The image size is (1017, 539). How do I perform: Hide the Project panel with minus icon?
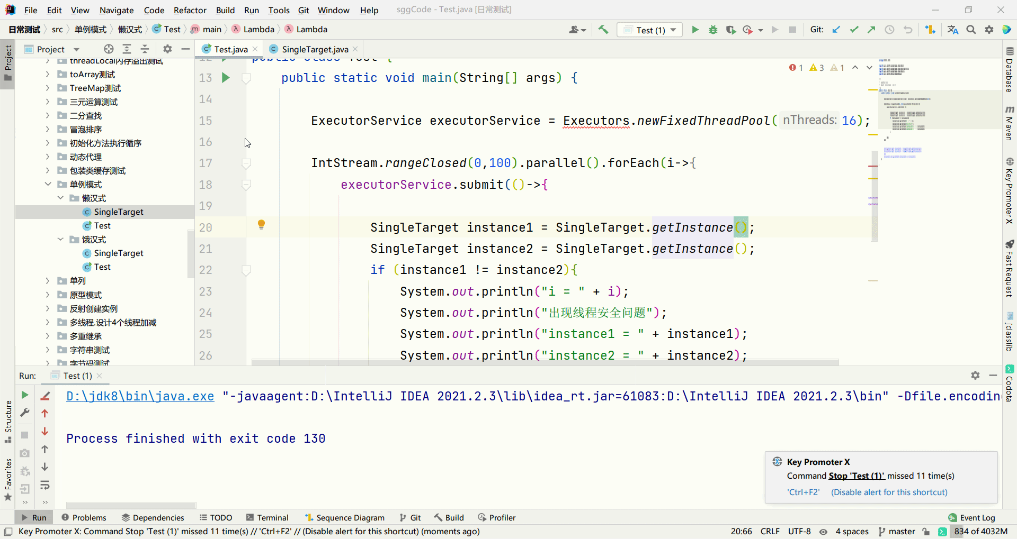tap(185, 49)
